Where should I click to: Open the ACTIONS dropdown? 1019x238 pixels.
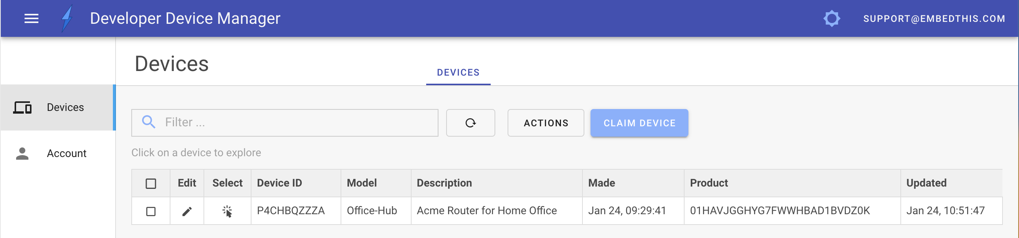tap(546, 122)
